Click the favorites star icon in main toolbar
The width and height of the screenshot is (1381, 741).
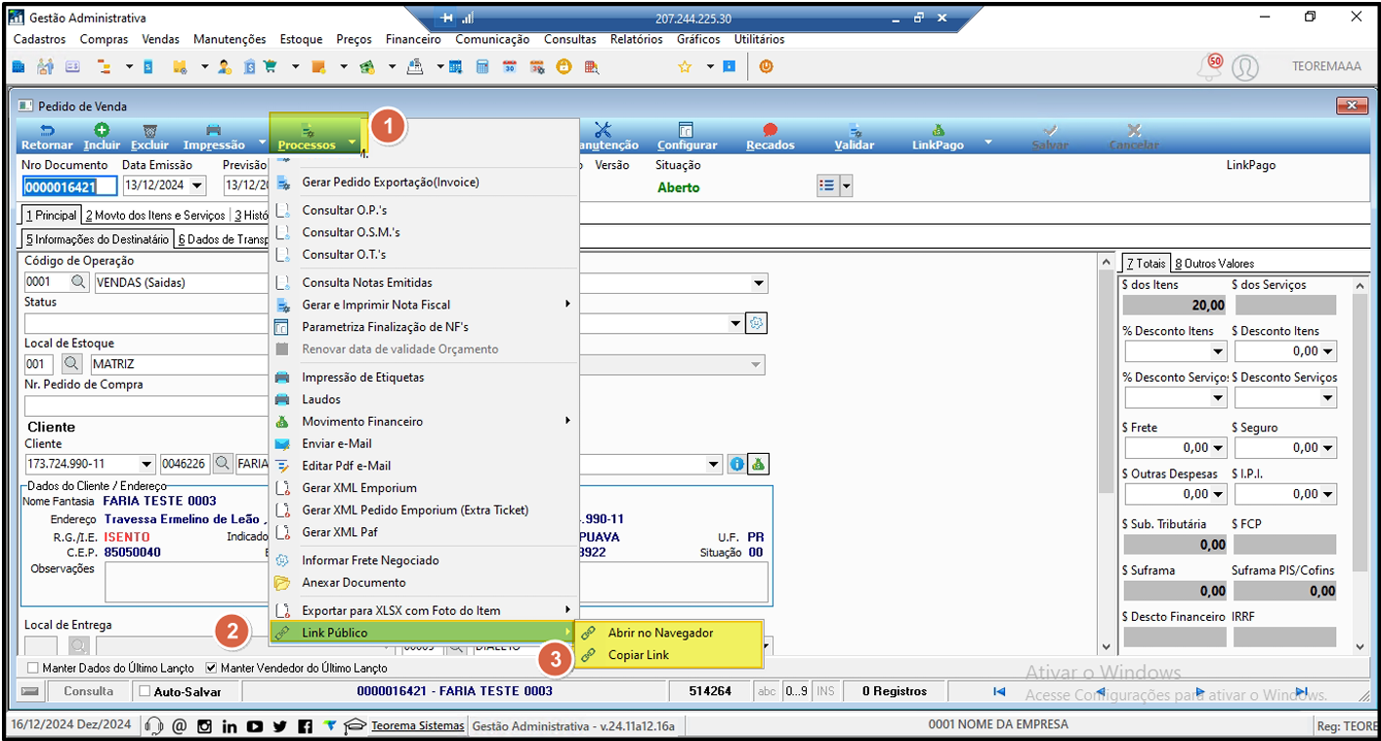(685, 66)
